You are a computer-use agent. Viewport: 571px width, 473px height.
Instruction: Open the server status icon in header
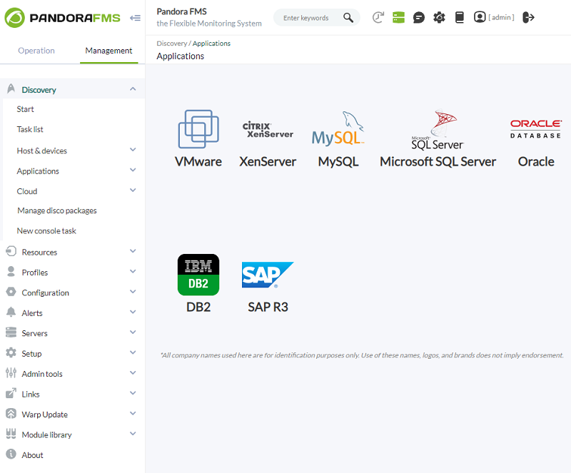(398, 17)
